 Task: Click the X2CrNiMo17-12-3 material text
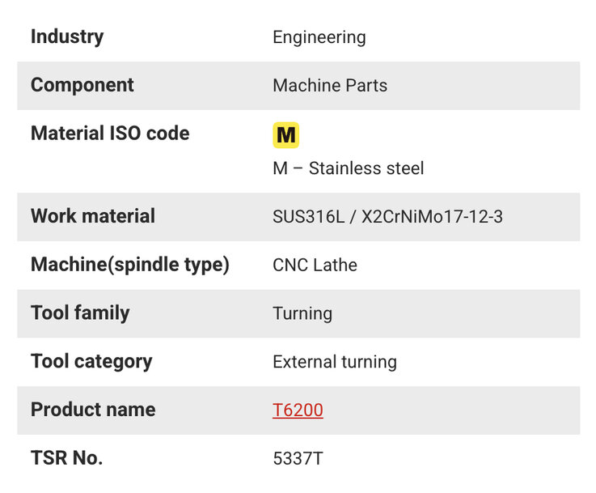(432, 217)
